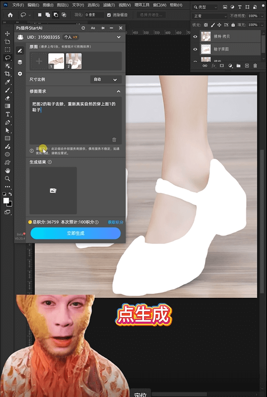Open the 滤镜(T) menu
This screenshot has width=267, height=397.
[x=109, y=5]
